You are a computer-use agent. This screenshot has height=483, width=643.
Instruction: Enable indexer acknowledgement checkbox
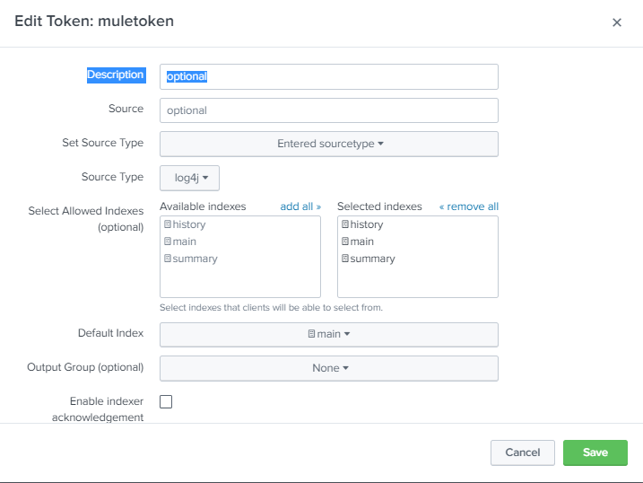[x=166, y=401]
